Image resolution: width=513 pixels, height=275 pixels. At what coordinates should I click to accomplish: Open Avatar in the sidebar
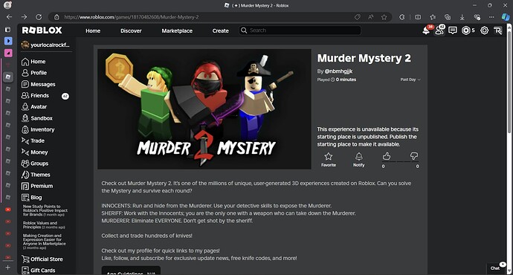click(x=34, y=106)
